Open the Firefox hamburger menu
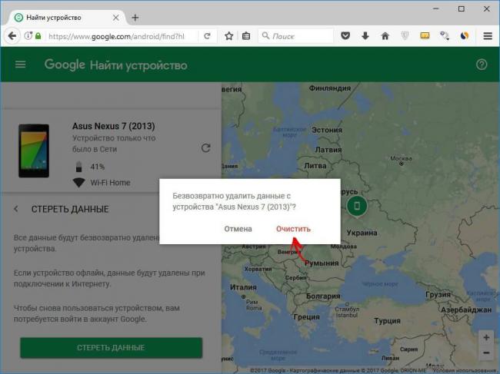 coord(488,36)
